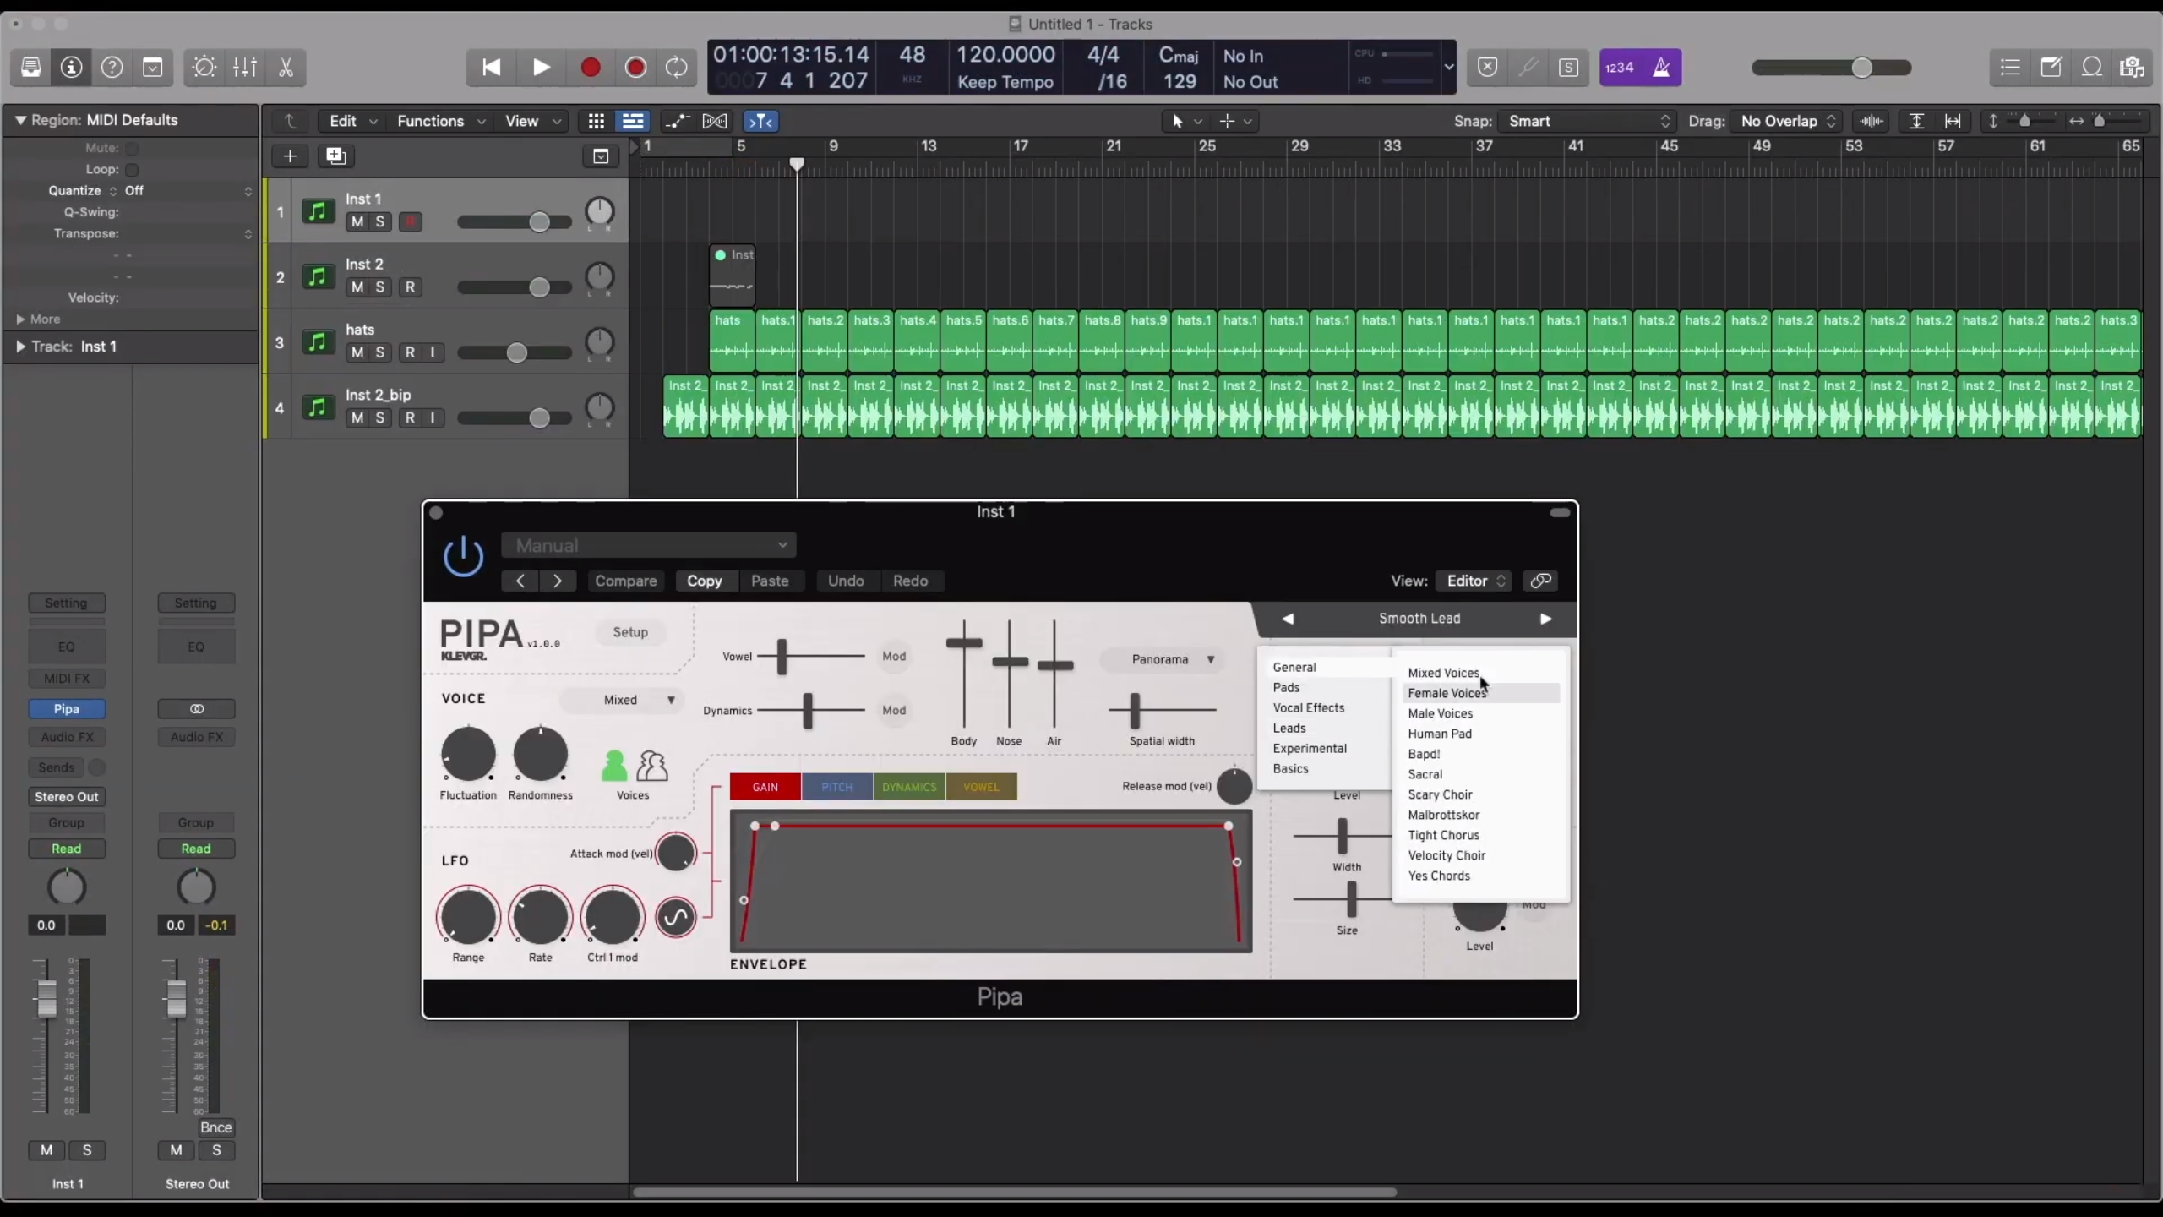This screenshot has width=2163, height=1217.
Task: Mute the Inst 2_bip track
Action: pos(357,417)
